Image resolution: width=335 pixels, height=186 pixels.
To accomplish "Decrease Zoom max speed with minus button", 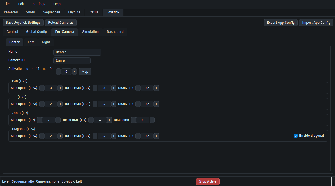I will coord(40,120).
